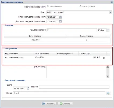Sort by Дата платежа column header
The width and height of the screenshot is (114, 108).
[35, 36]
